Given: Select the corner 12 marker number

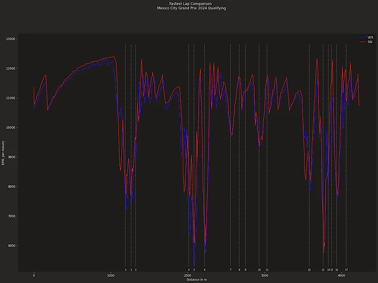Looking at the screenshot, I should [x=309, y=270].
